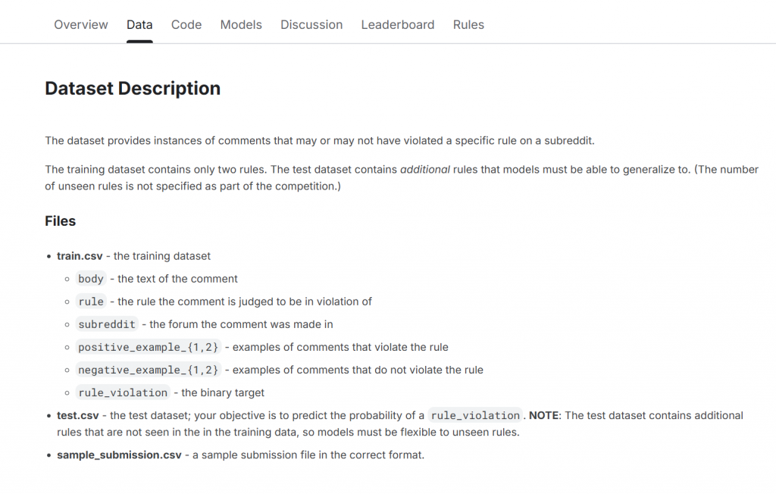
Task: Click the Files section heading
Action: click(x=61, y=220)
